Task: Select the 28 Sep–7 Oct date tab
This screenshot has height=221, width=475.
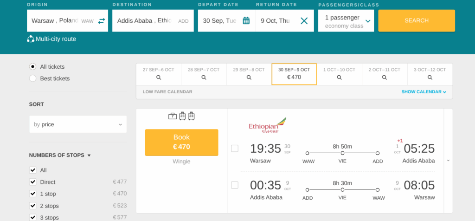Action: click(x=204, y=74)
